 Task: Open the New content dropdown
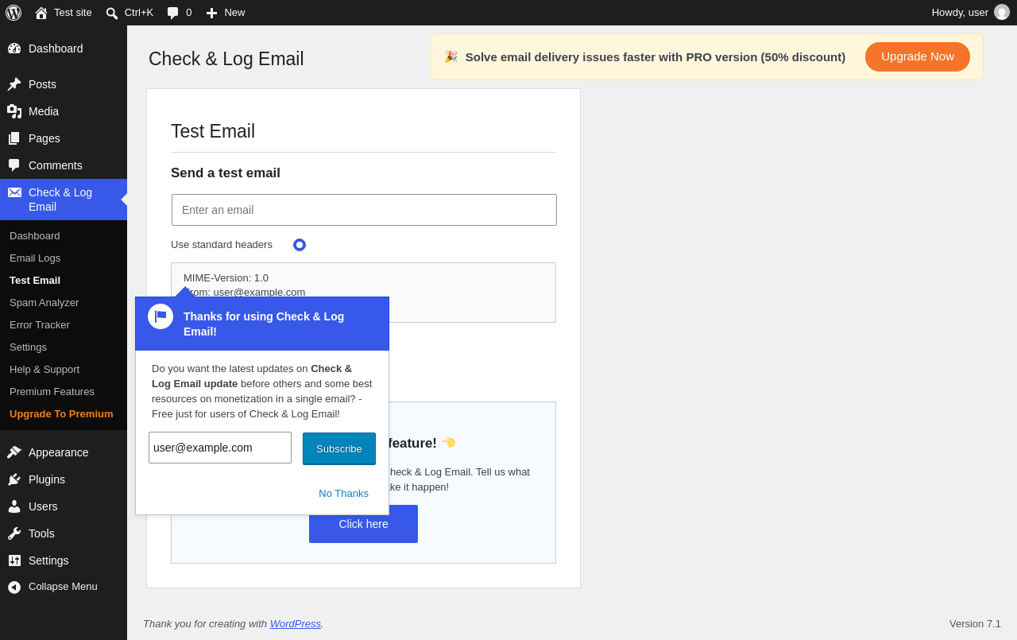pyautogui.click(x=226, y=13)
